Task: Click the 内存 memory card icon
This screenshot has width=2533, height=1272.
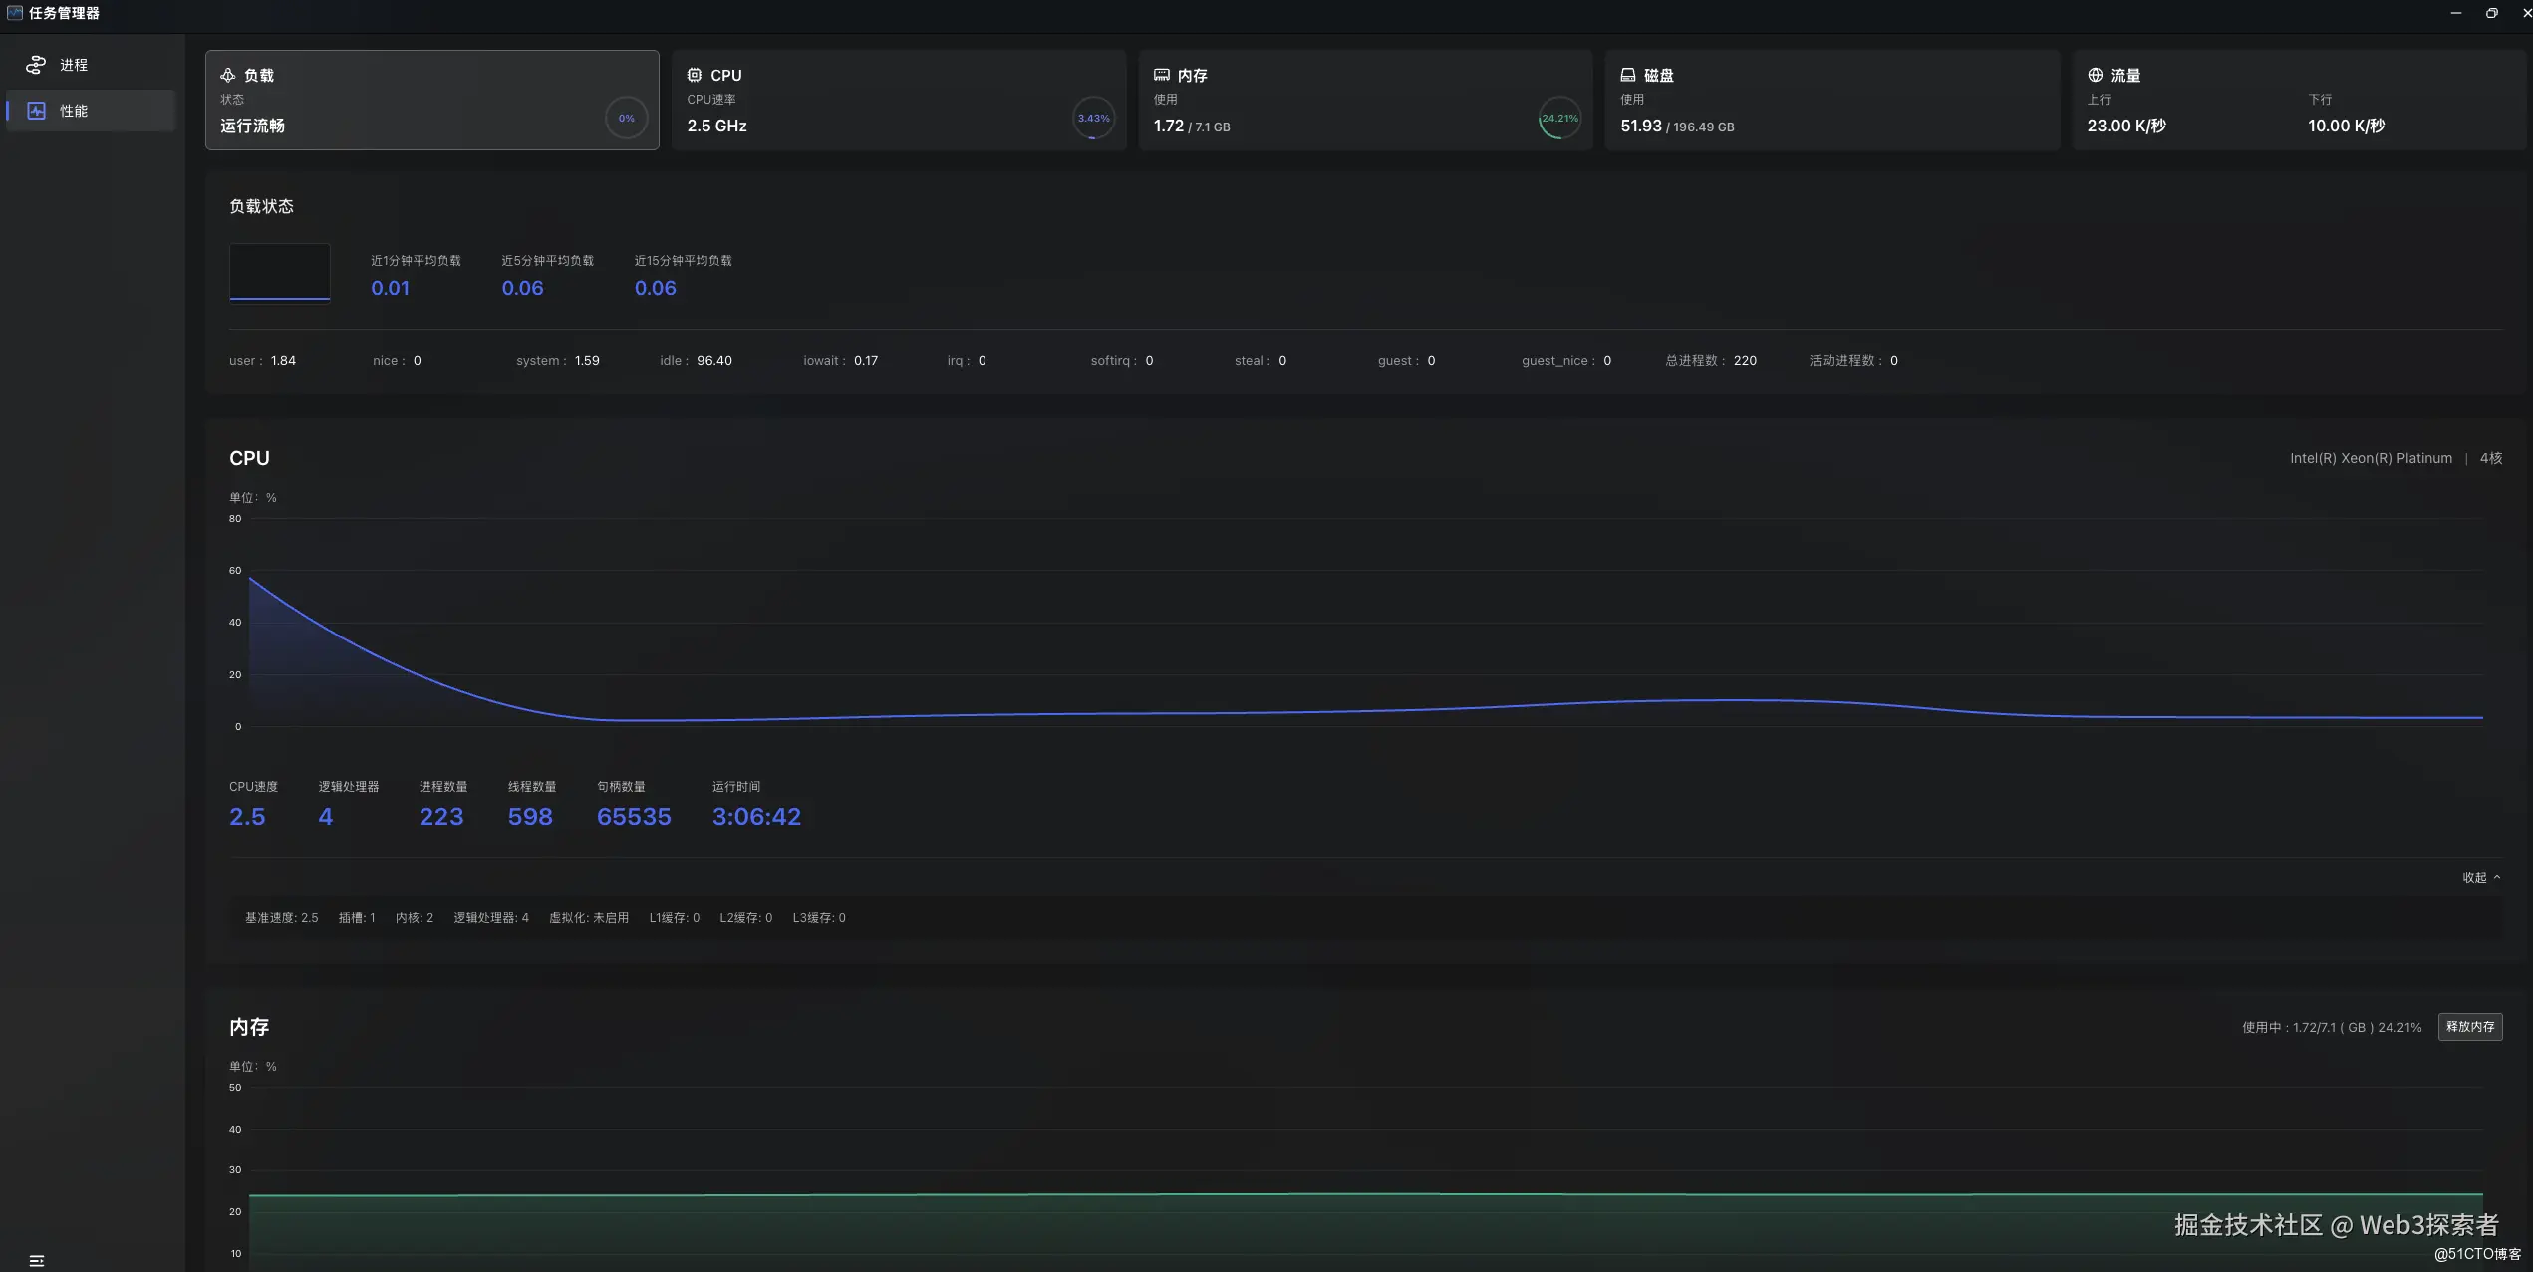Action: [x=1162, y=76]
